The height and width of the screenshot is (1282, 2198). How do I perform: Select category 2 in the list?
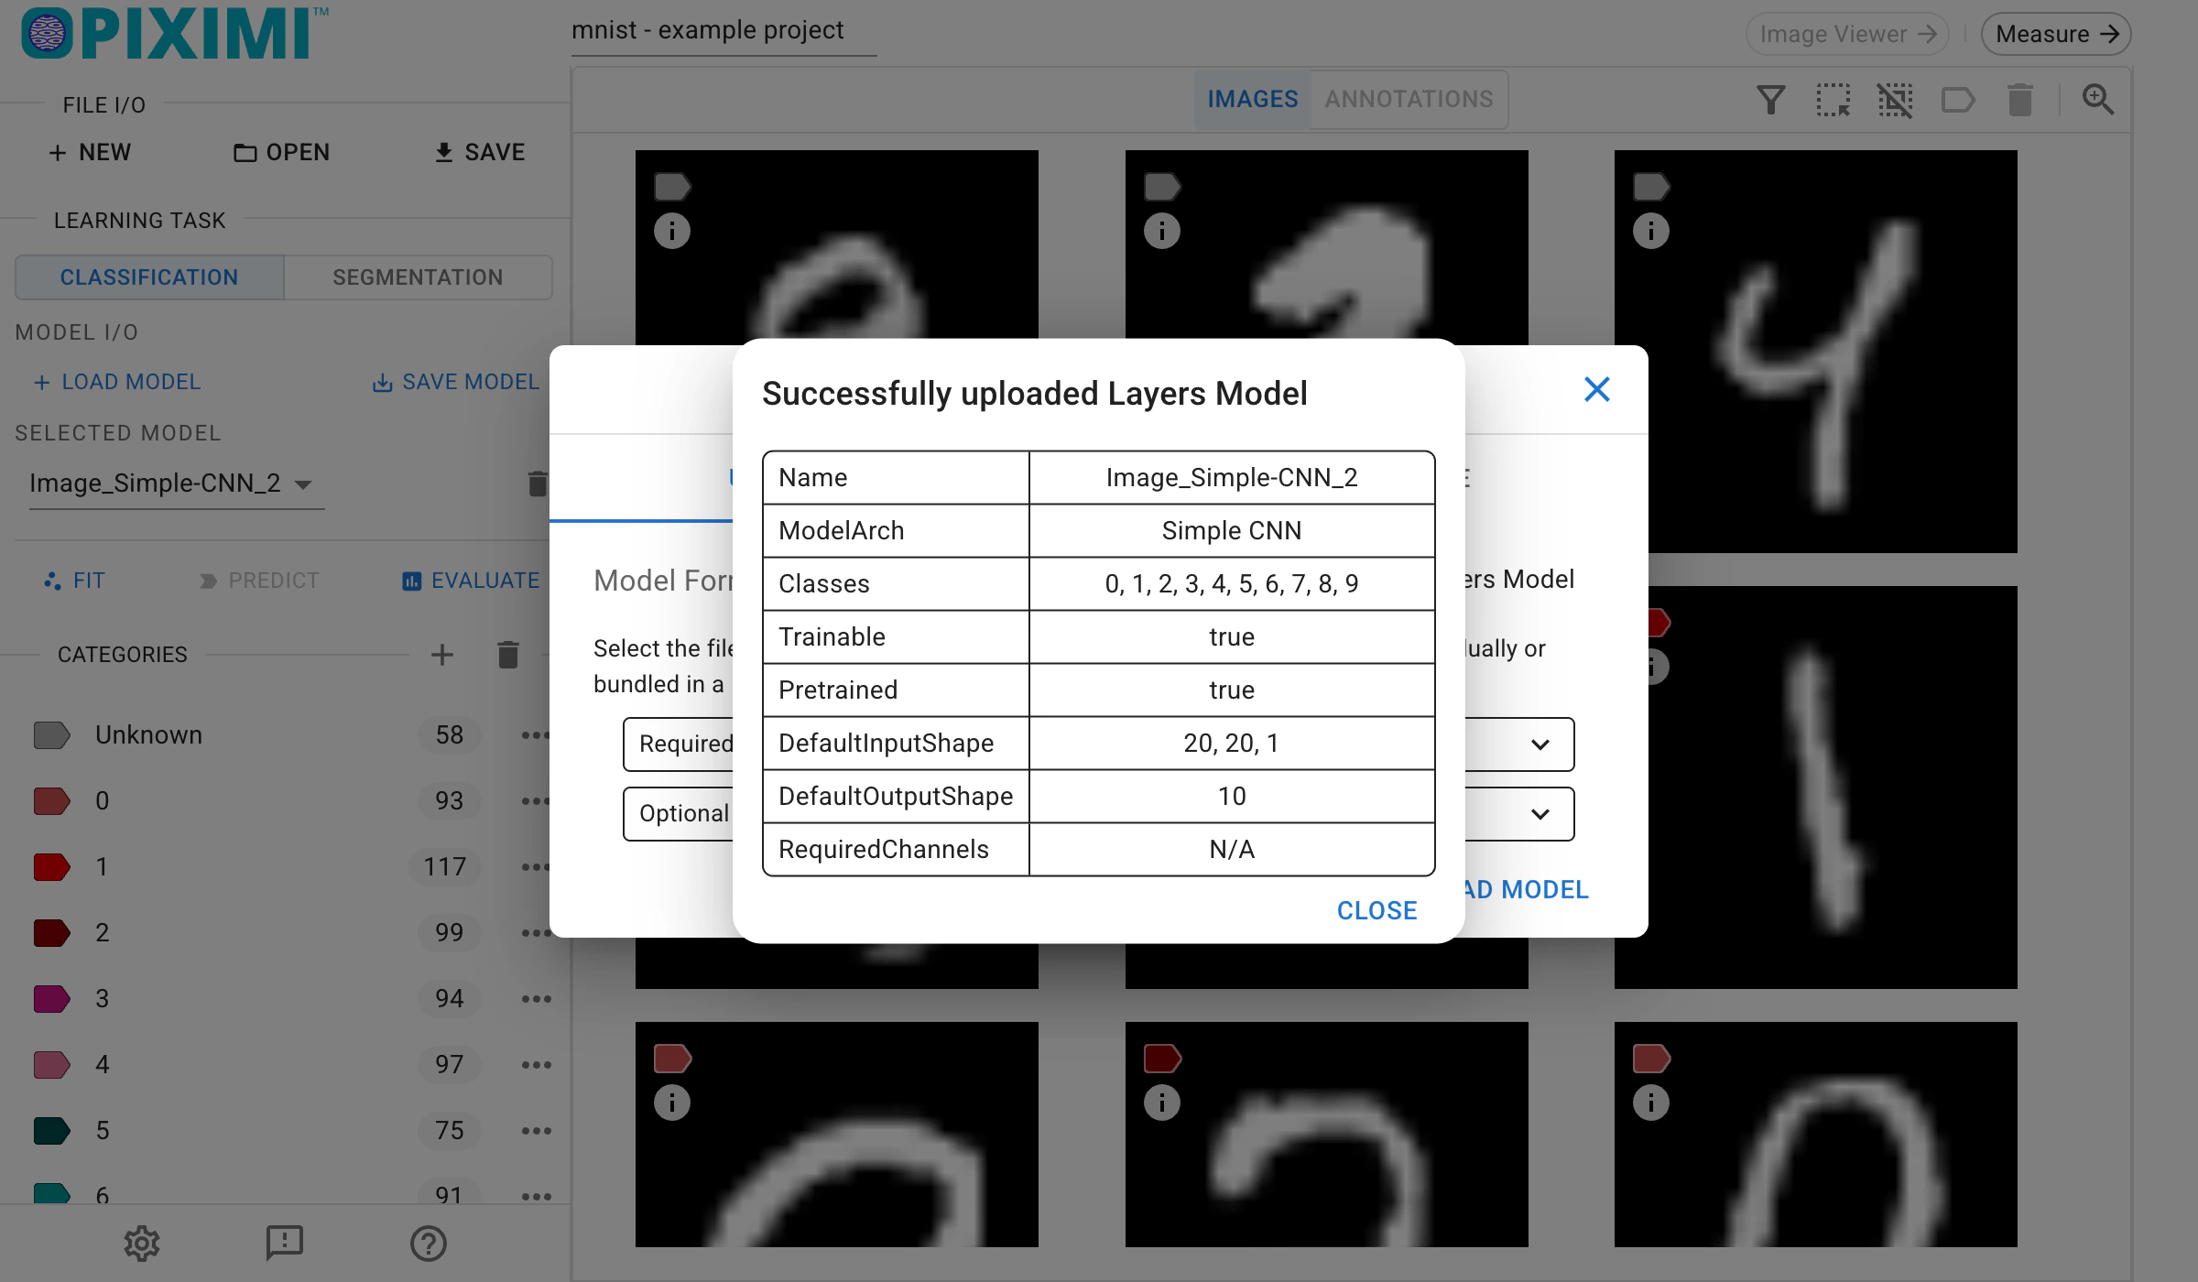pos(284,932)
